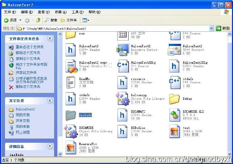The height and width of the screenshot is (164, 233).
Task: Open the 帮助(H) menu
Action: click(x=95, y=12)
